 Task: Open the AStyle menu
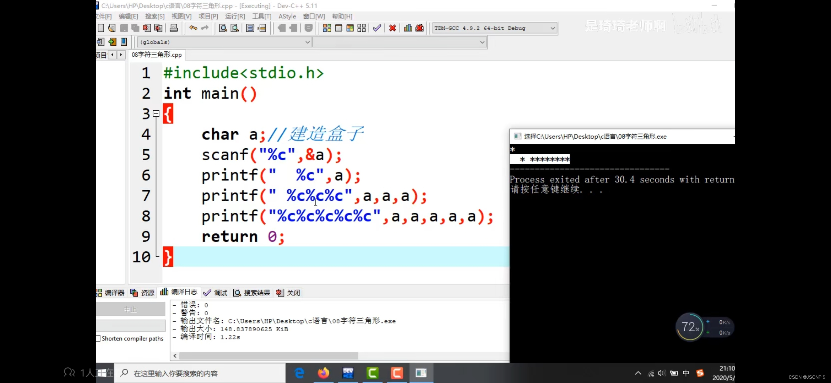tap(287, 16)
